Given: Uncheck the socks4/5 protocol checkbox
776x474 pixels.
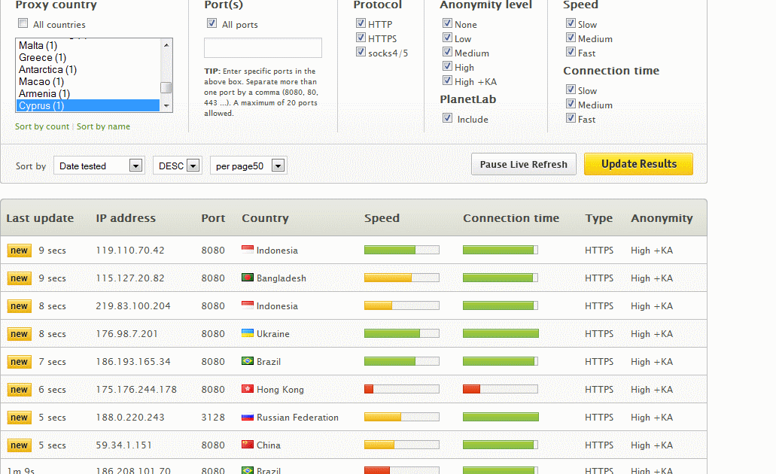Looking at the screenshot, I should point(361,52).
